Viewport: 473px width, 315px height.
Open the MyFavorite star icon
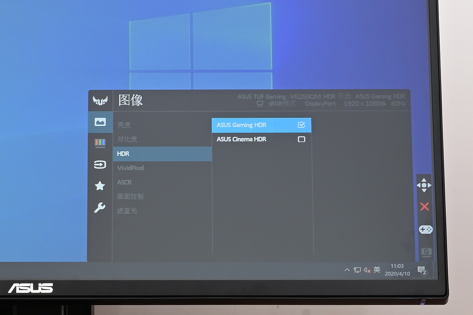click(x=100, y=186)
